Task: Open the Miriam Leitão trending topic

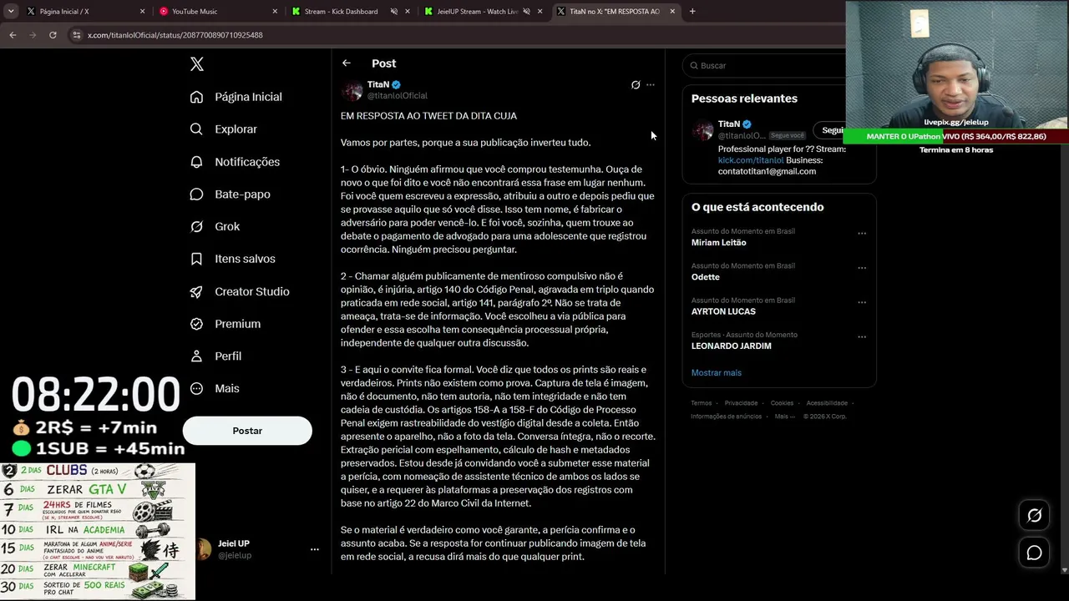Action: pos(719,243)
